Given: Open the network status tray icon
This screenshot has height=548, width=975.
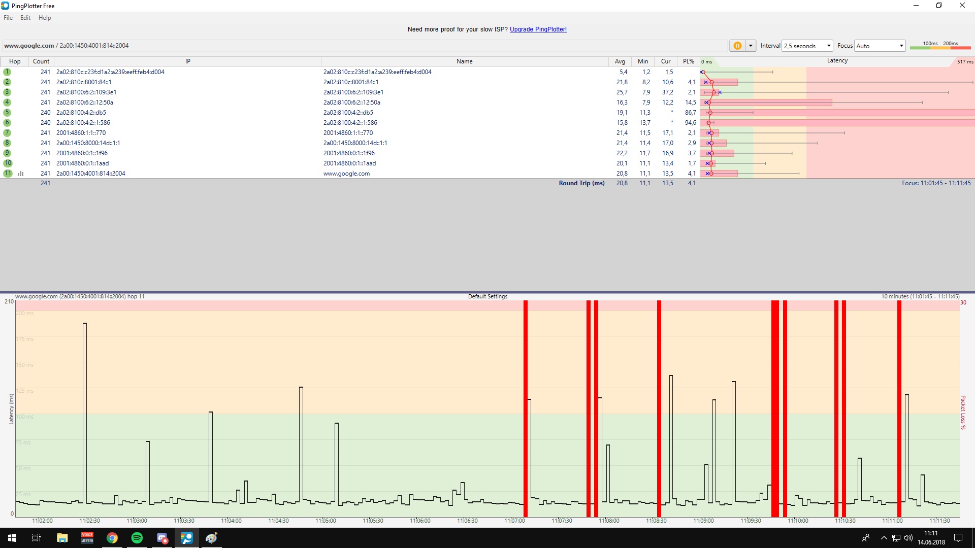Looking at the screenshot, I should (896, 538).
